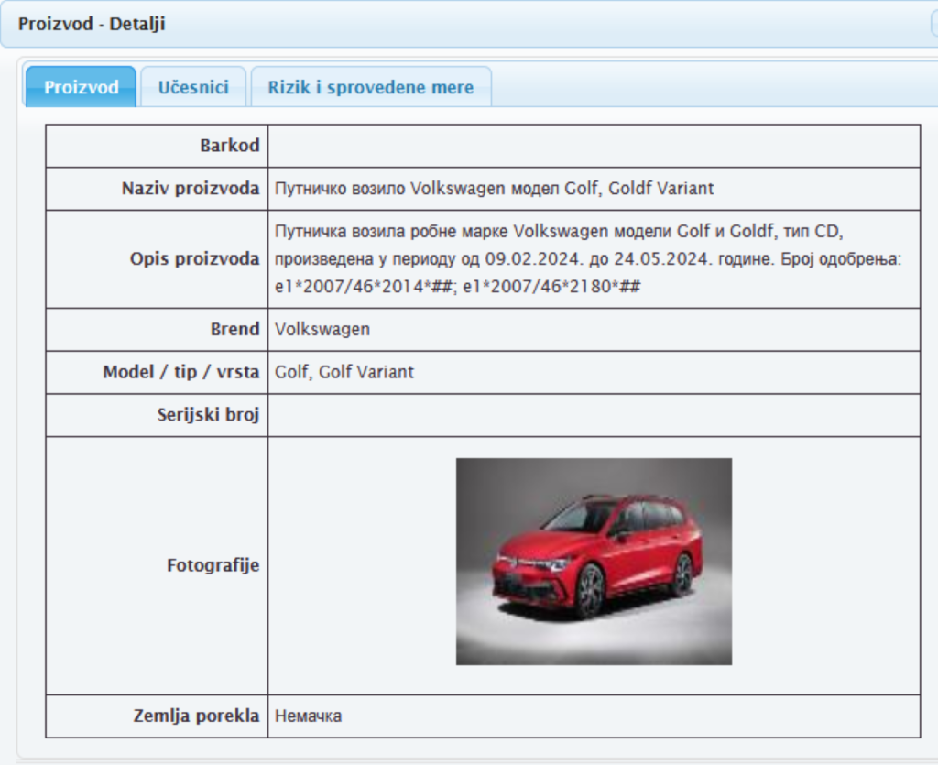938x765 pixels.
Task: Click the Naziv proizvoda label
Action: (x=191, y=189)
